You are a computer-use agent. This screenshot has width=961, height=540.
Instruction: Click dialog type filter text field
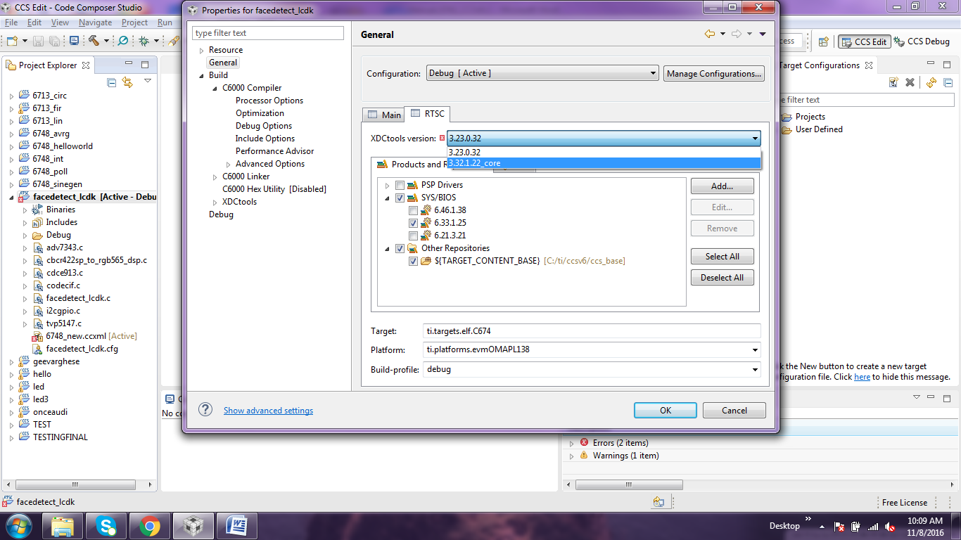coord(268,33)
